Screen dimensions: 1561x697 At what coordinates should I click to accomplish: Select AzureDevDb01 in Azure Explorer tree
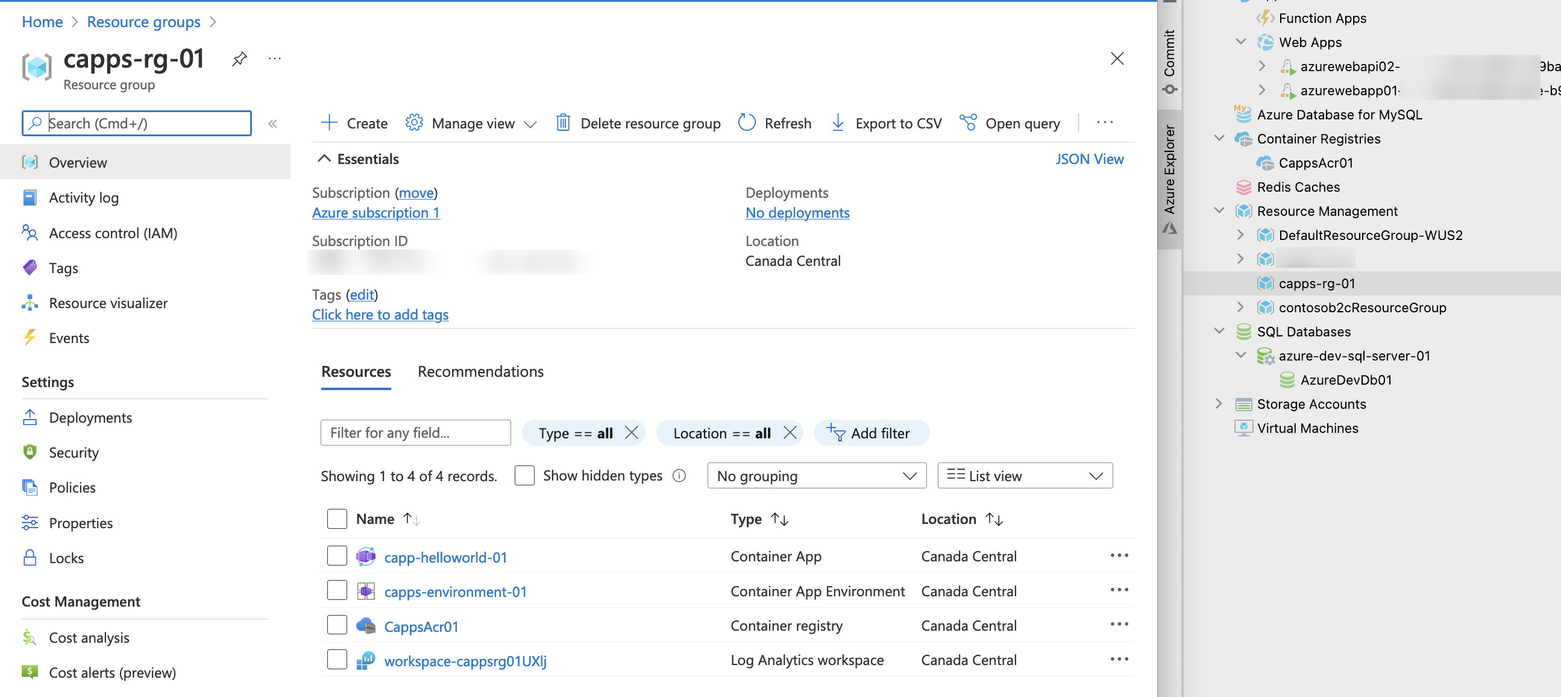click(1346, 380)
